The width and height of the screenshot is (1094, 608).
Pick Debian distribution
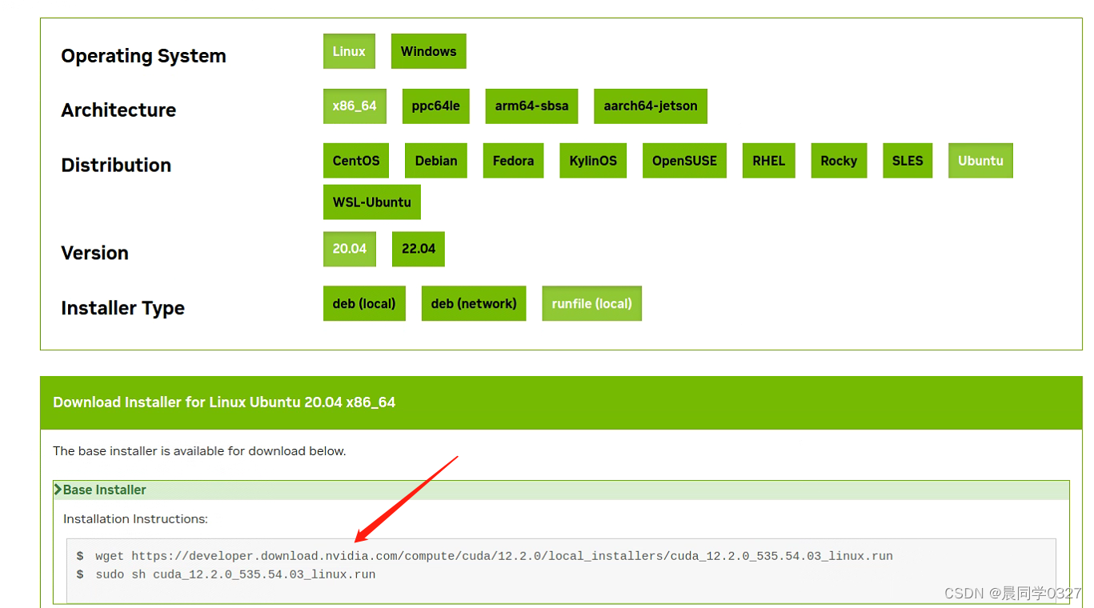436,161
